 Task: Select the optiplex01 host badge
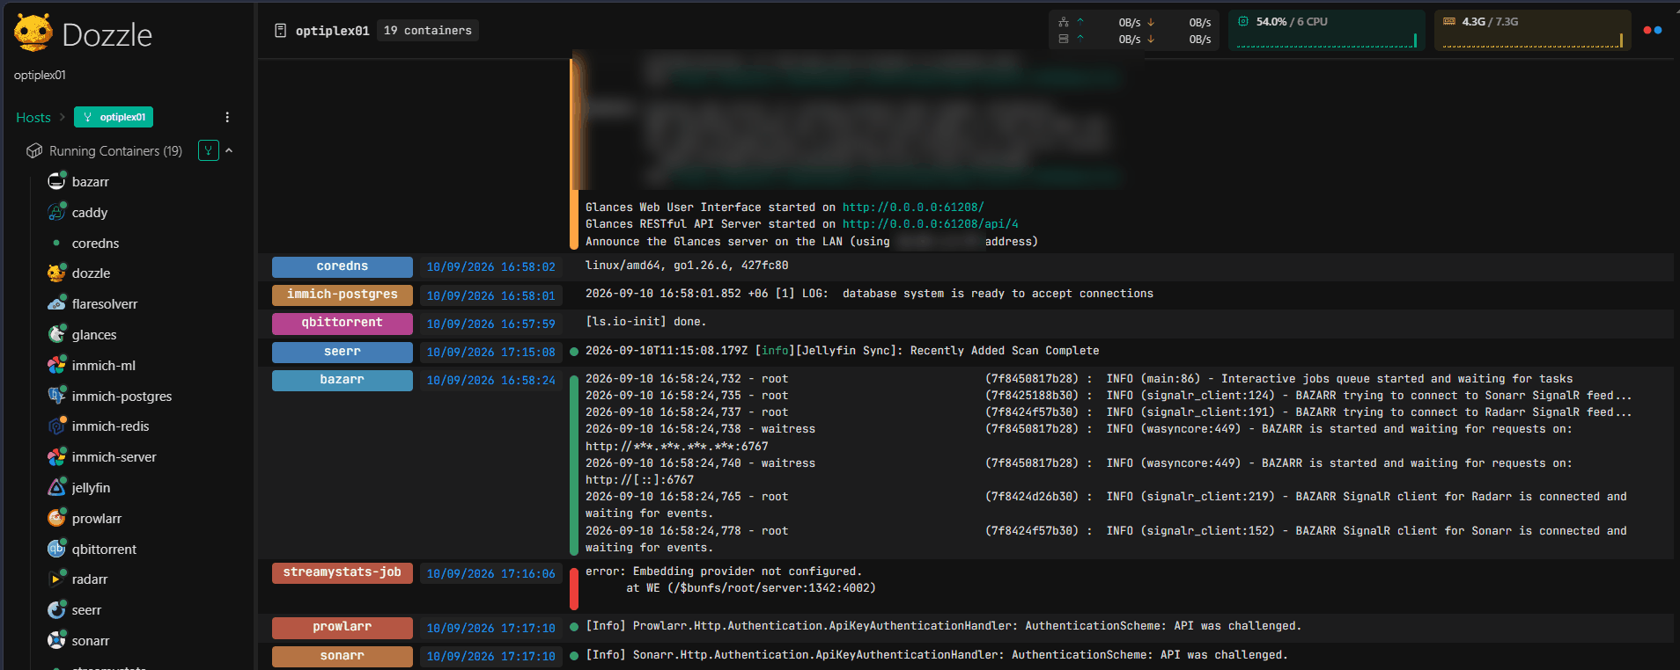tap(114, 117)
